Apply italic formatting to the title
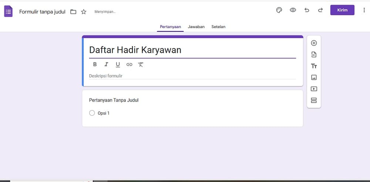This screenshot has width=370, height=182. point(107,64)
